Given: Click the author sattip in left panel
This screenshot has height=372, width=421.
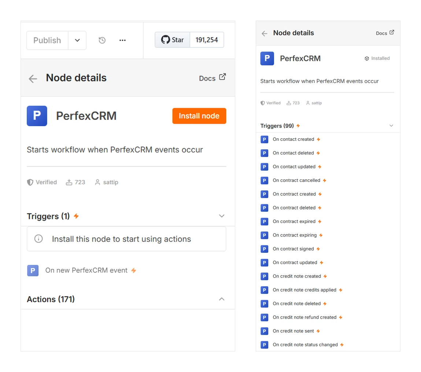Looking at the screenshot, I should coord(107,182).
